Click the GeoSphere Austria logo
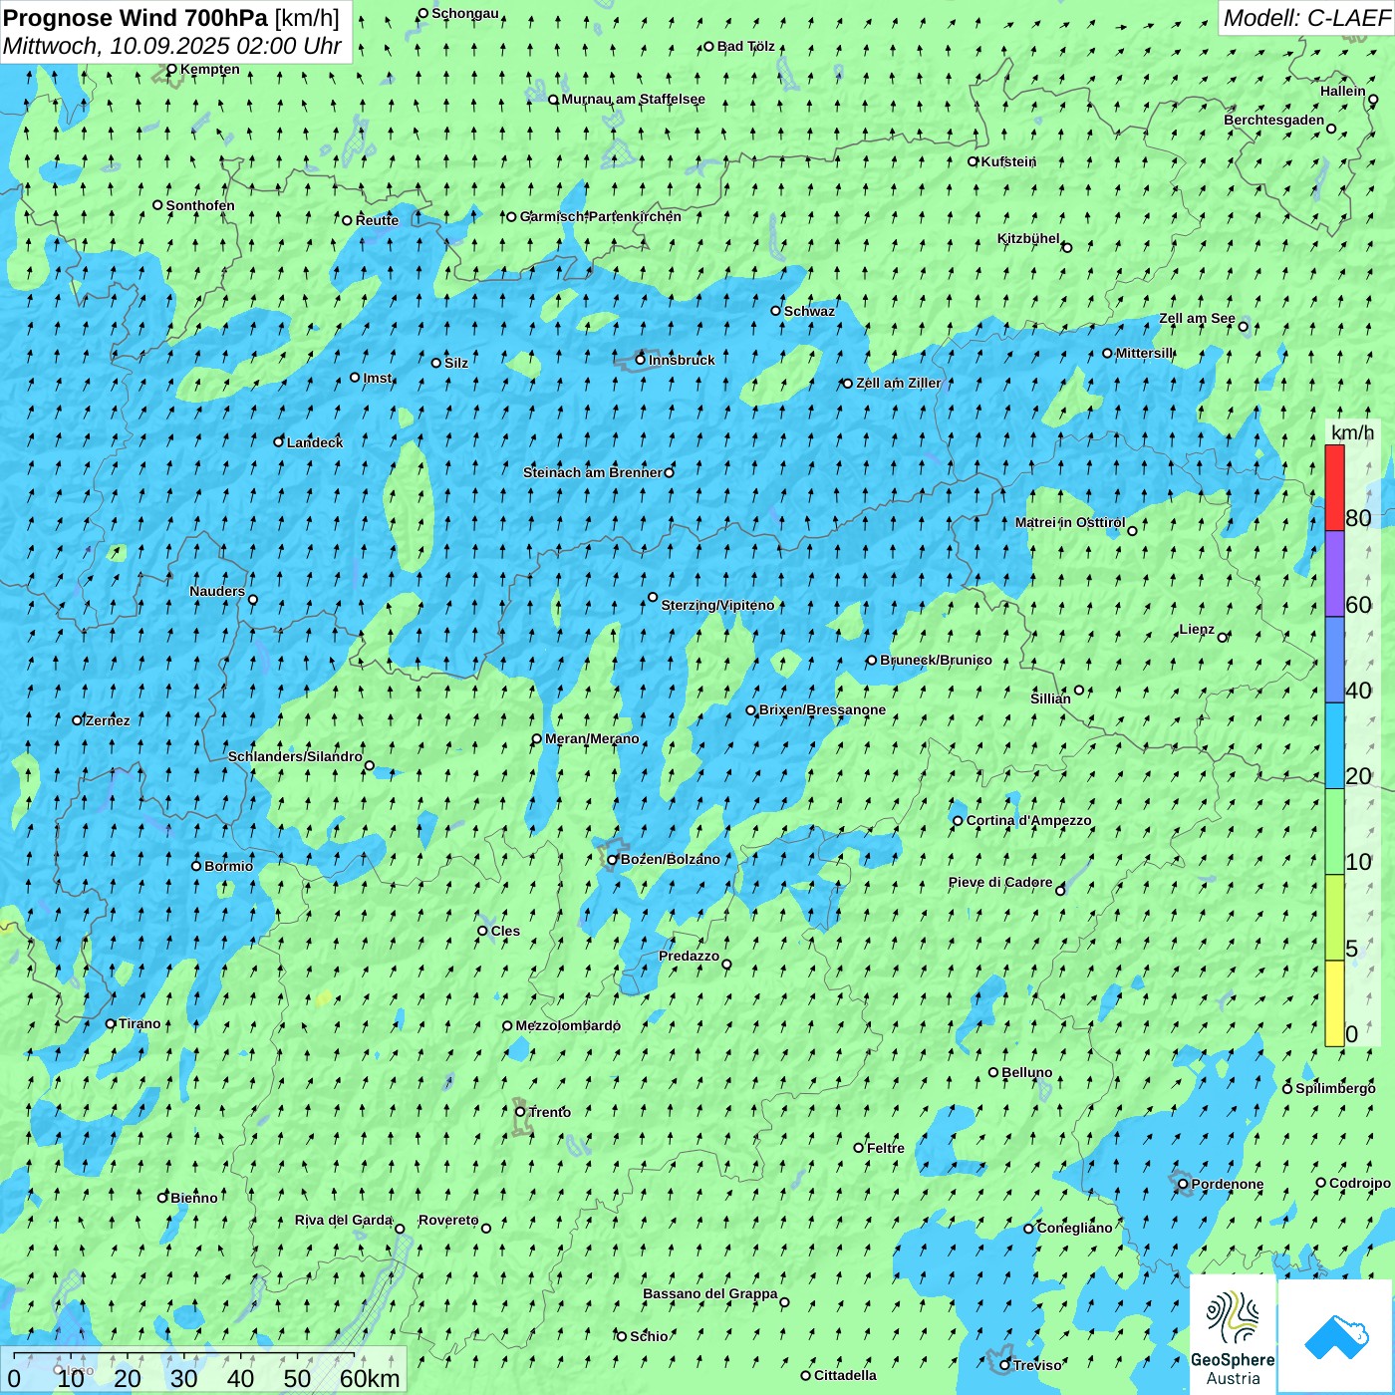 coord(1233,1335)
